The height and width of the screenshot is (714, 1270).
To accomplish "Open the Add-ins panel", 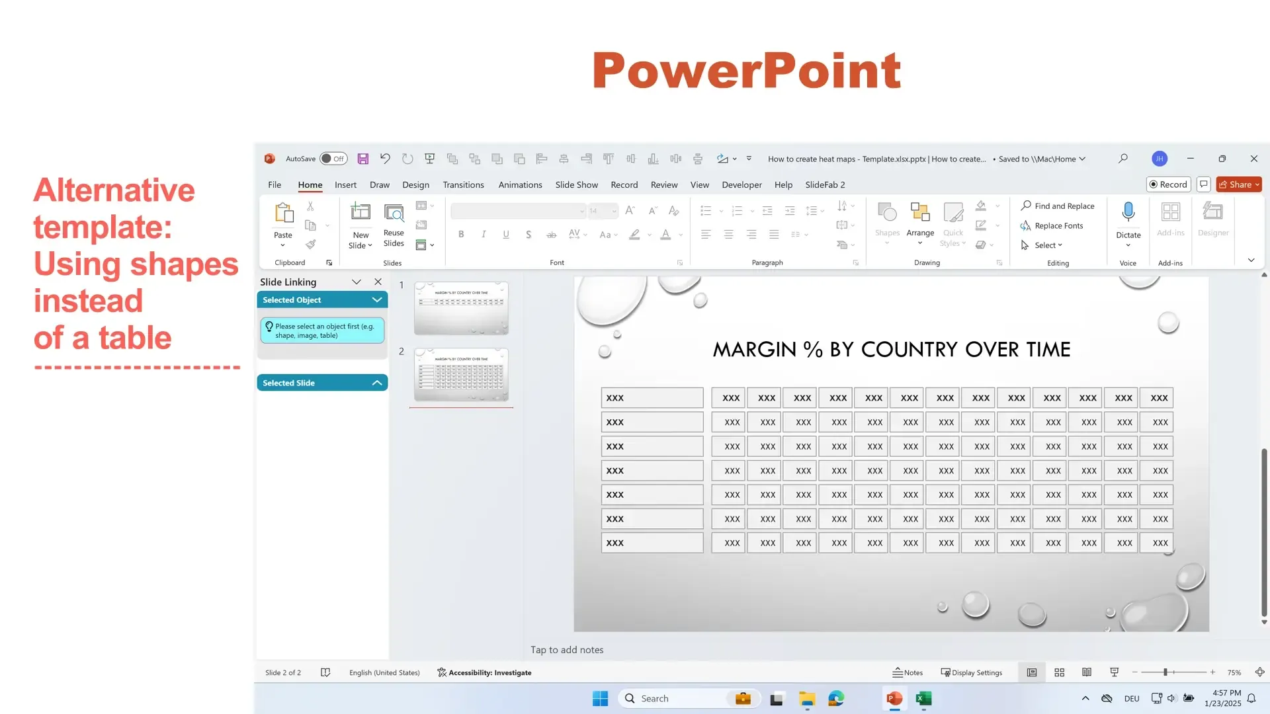I will pos(1171,219).
